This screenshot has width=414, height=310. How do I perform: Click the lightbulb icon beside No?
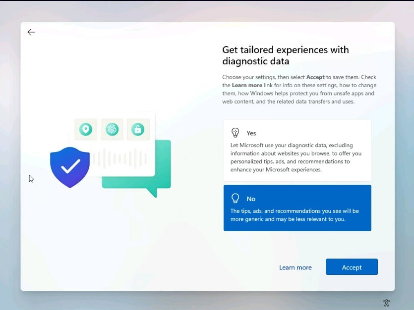coord(236,199)
